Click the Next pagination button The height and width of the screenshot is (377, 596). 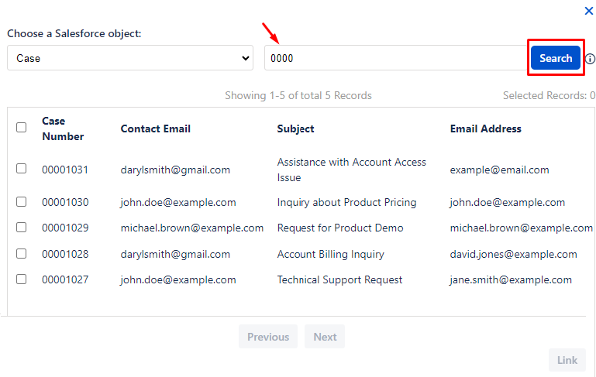[325, 337]
